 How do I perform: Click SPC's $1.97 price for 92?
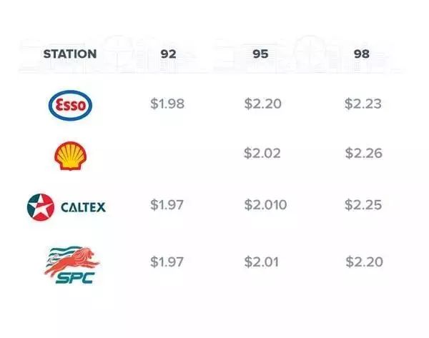tap(167, 262)
